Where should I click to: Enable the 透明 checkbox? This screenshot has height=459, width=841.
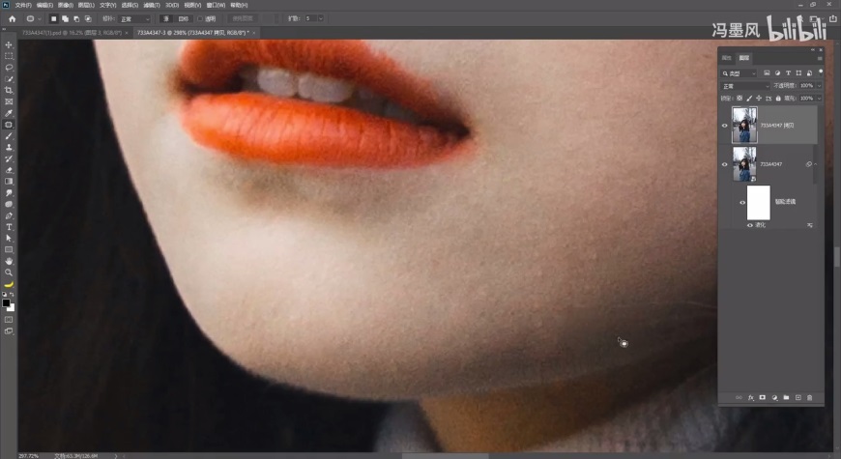click(x=200, y=18)
